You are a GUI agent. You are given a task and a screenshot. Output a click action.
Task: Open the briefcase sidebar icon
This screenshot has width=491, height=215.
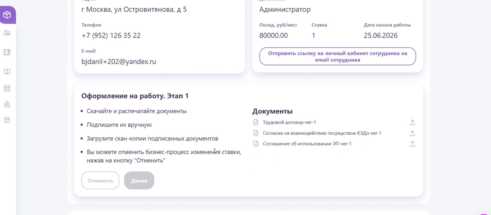point(7,104)
